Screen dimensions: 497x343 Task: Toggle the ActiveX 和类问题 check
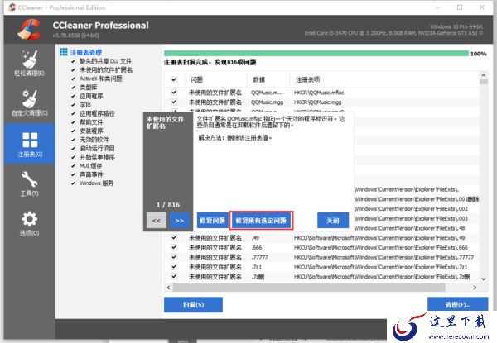tap(73, 79)
